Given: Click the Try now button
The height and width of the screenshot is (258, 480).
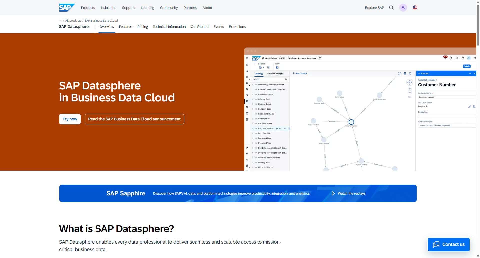Looking at the screenshot, I should (70, 119).
